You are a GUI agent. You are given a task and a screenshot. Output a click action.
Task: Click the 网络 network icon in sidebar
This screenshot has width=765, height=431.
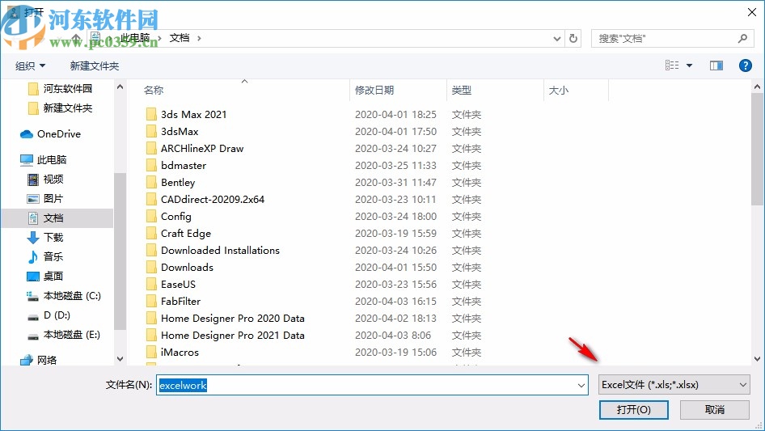point(27,360)
